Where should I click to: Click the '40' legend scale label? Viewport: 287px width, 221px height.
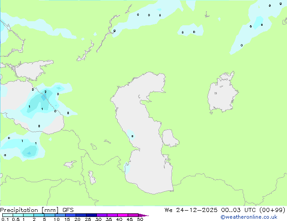click(x=119, y=219)
